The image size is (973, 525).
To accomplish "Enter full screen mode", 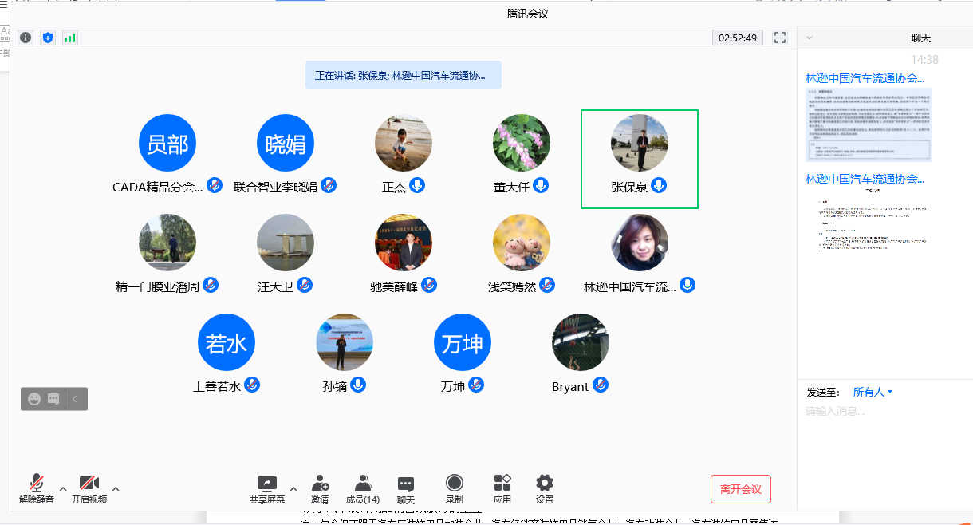I will (780, 37).
